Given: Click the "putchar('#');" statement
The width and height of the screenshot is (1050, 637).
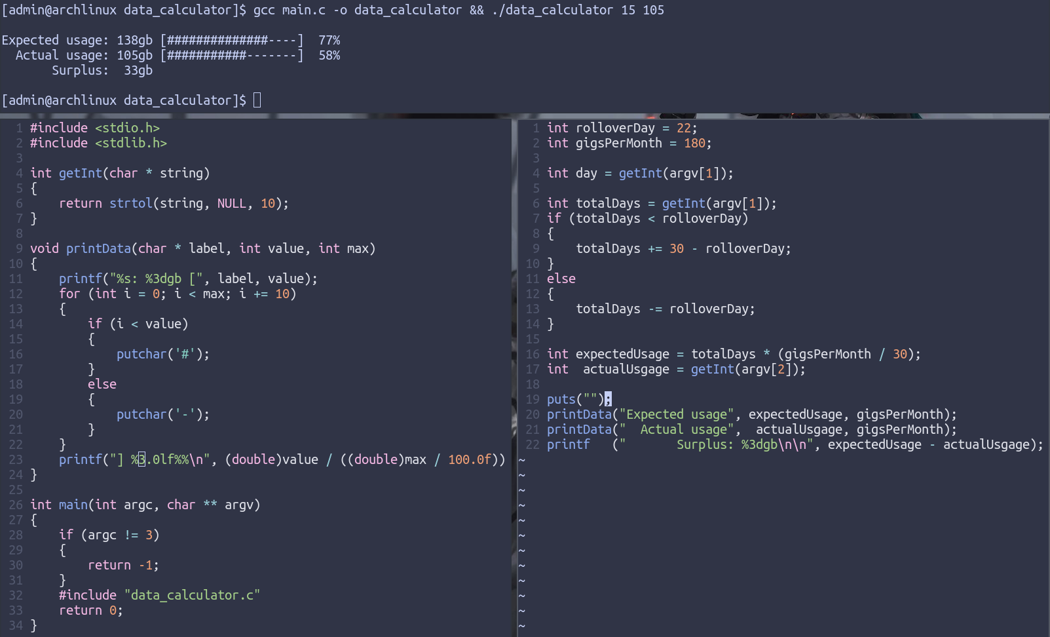Looking at the screenshot, I should tap(163, 354).
